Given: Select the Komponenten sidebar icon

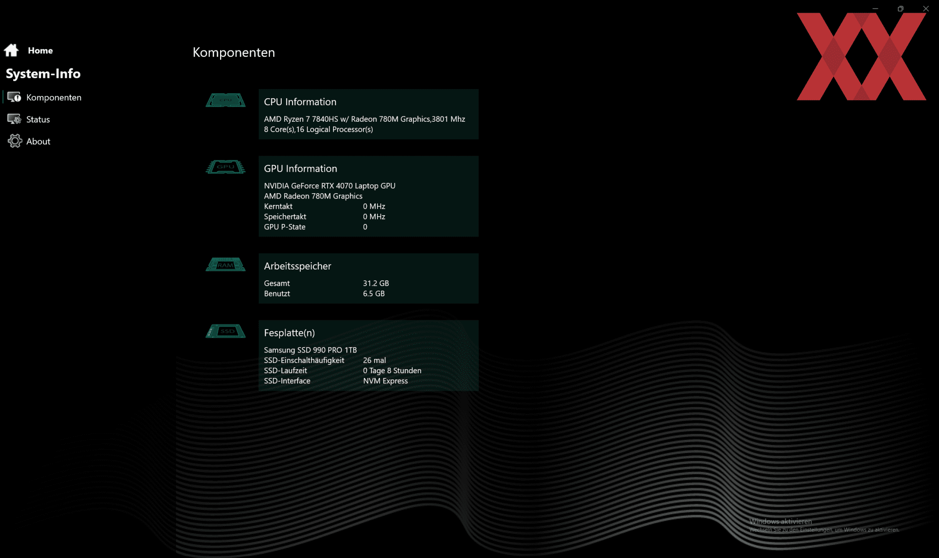Looking at the screenshot, I should pyautogui.click(x=14, y=97).
